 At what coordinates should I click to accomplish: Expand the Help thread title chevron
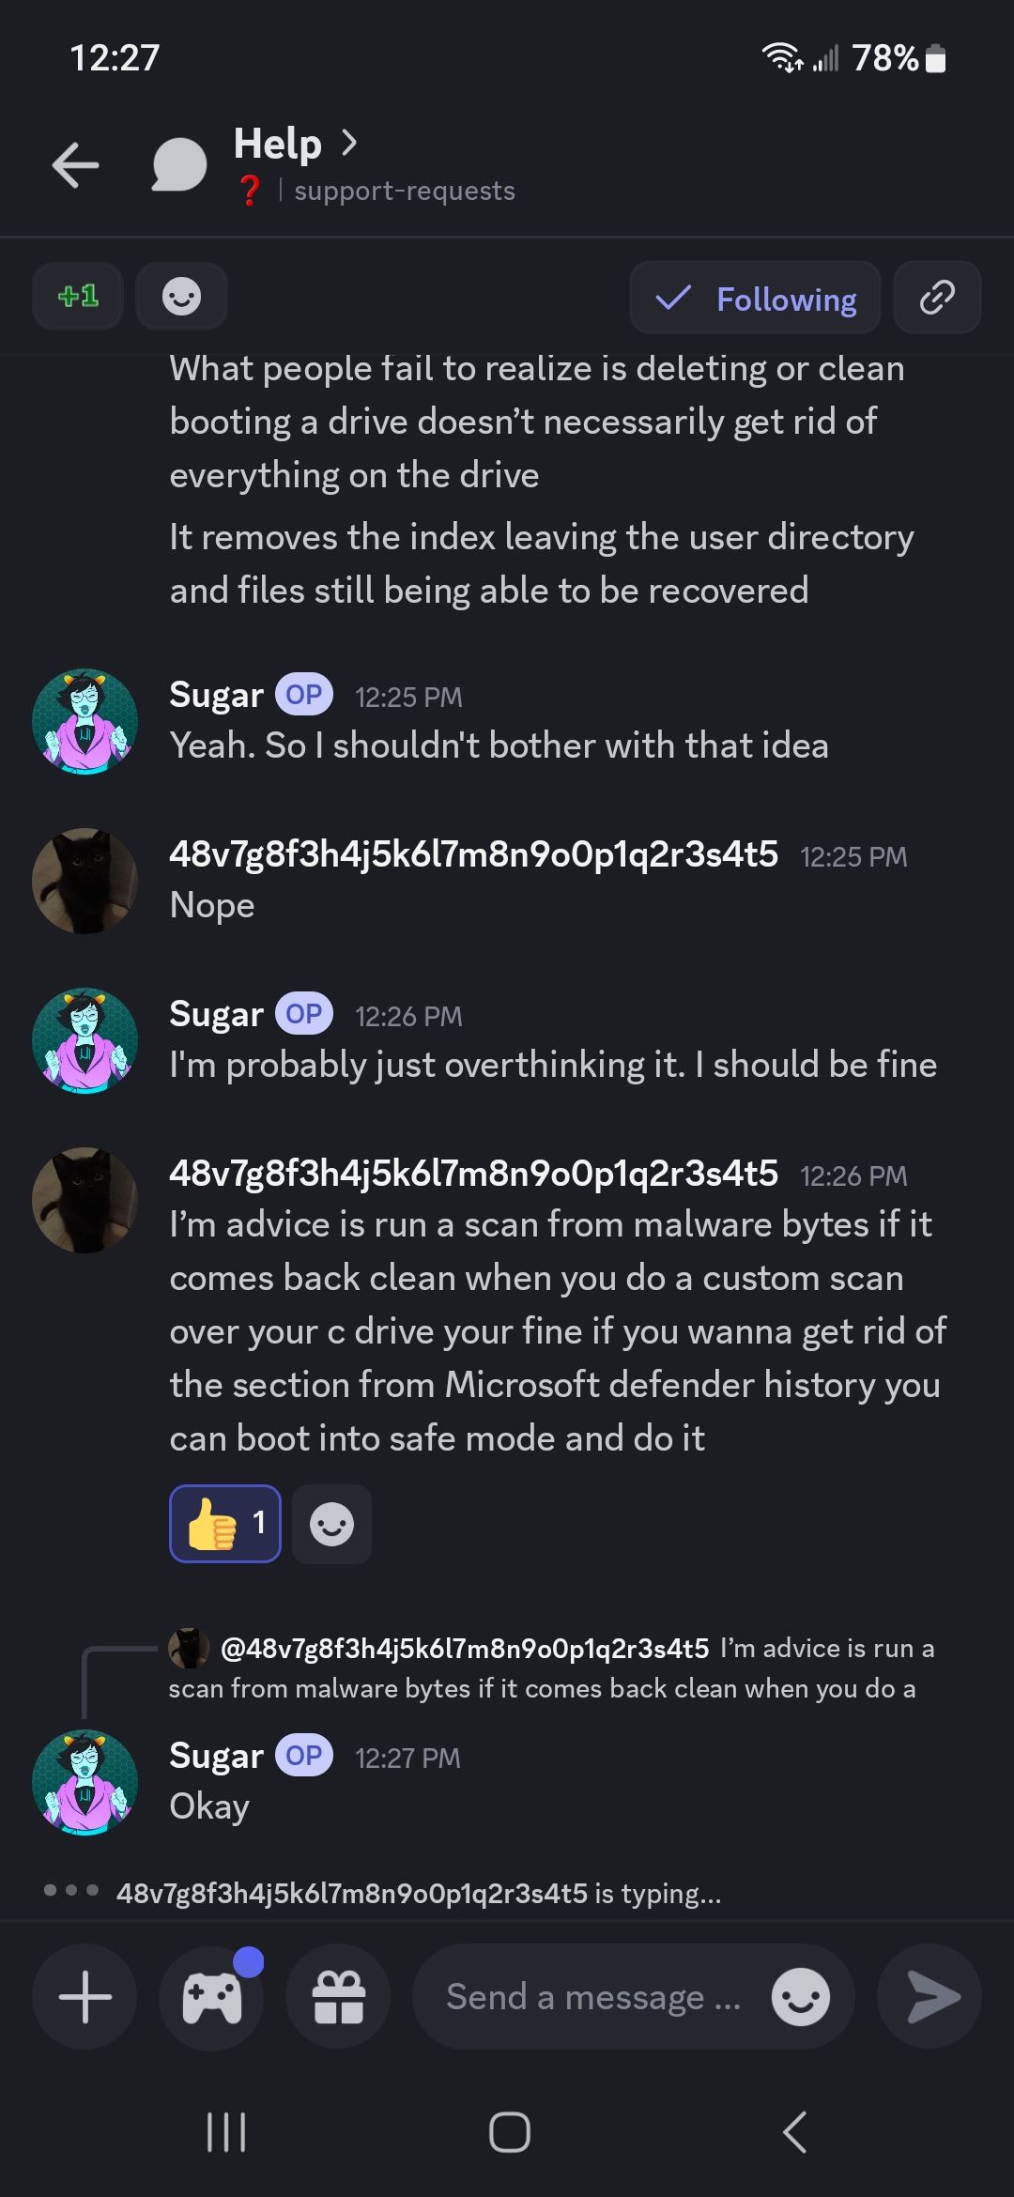coord(349,143)
